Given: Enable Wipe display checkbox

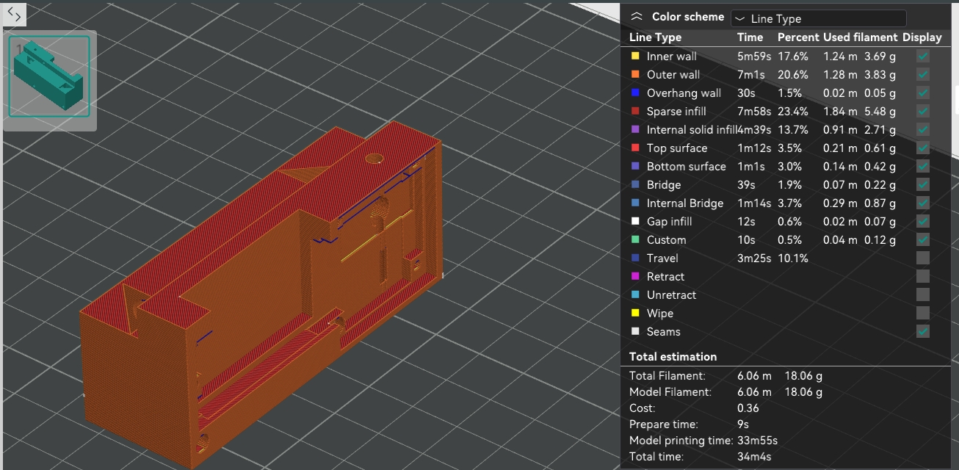Looking at the screenshot, I should point(923,313).
